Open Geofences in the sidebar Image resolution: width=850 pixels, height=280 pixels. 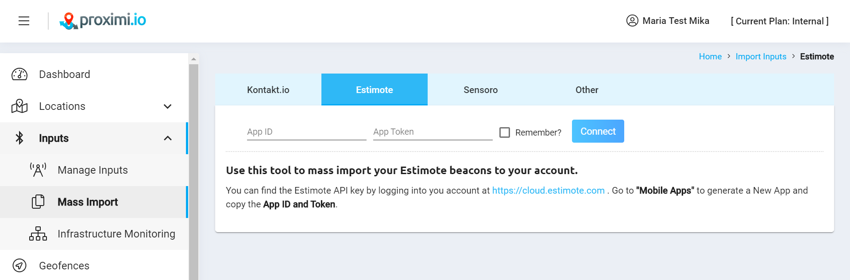(94, 266)
